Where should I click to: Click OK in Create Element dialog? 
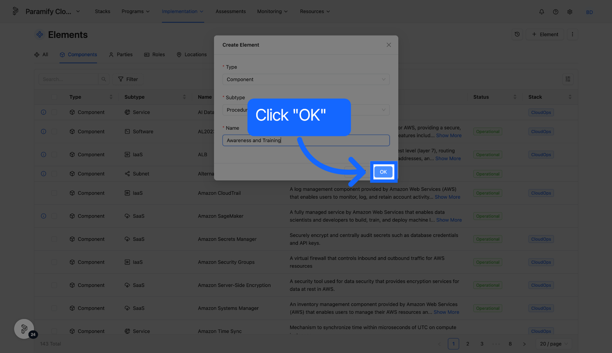(x=383, y=172)
